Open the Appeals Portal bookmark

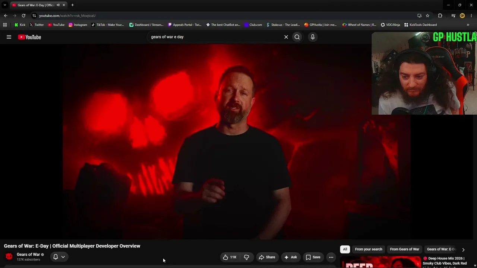click(x=184, y=25)
